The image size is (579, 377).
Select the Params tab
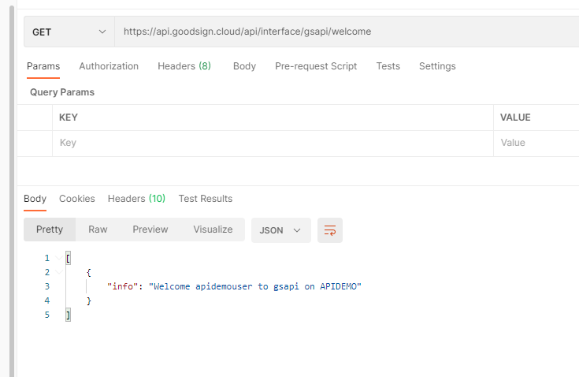[43, 66]
